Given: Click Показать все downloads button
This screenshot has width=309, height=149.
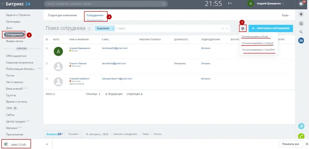Looking at the screenshot, I should [x=291, y=144].
